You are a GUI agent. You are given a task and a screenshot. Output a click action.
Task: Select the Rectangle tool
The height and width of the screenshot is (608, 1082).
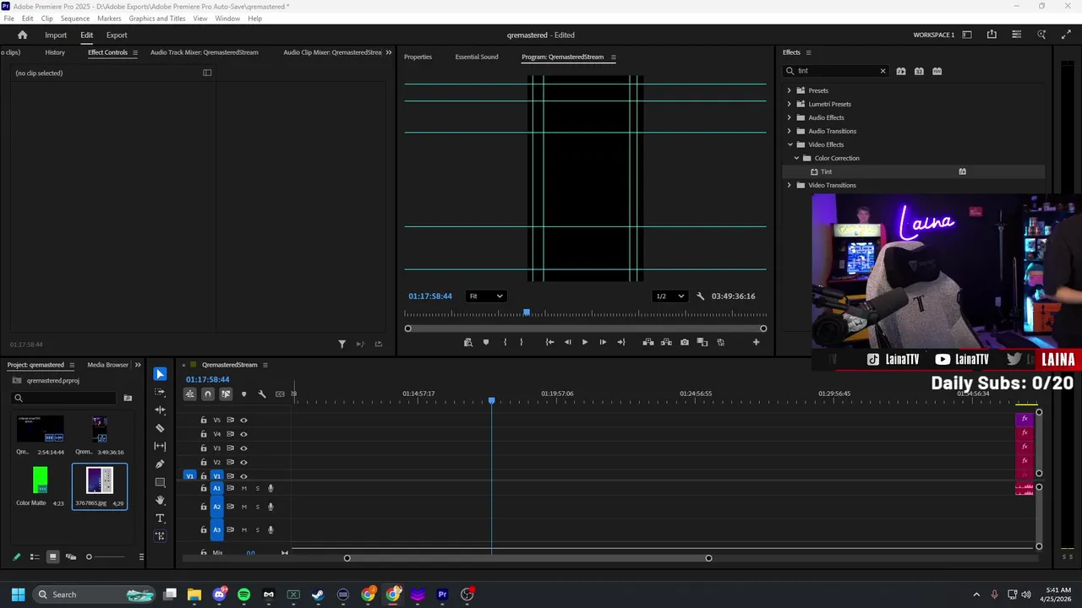click(160, 482)
